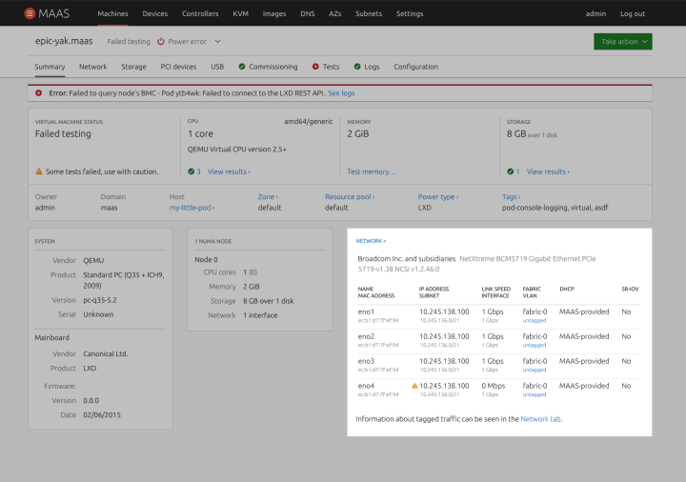Viewport: 686px width, 482px height.
Task: Open the See logs link
Action: click(341, 93)
